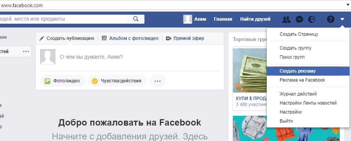Open news feed options ellipsis in sidebar
351x141 pixels.
click(26, 52)
